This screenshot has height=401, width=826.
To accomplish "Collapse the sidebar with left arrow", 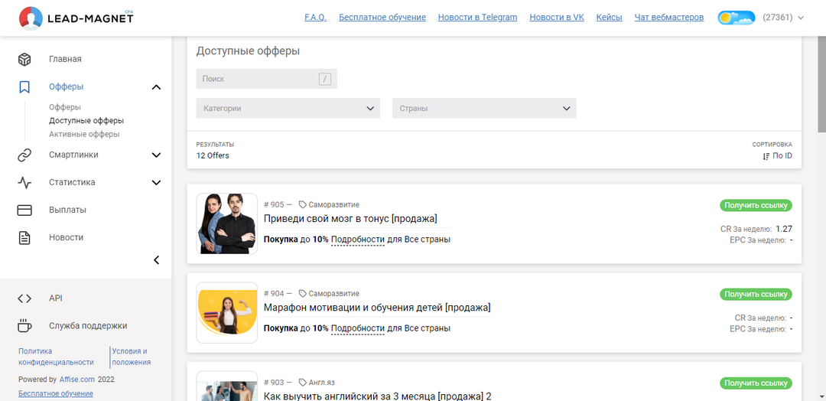I will pyautogui.click(x=156, y=260).
